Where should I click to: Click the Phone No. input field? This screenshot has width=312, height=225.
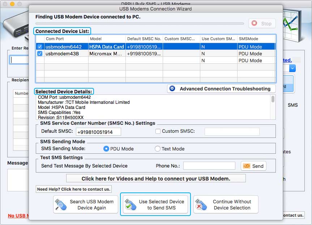[209, 166]
